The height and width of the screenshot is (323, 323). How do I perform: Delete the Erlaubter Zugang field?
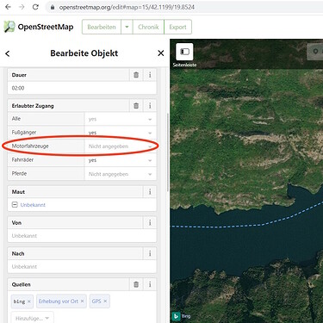(x=136, y=106)
